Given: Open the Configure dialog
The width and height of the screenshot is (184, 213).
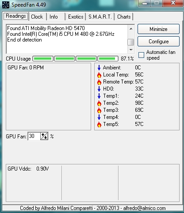Looking at the screenshot, I should (x=158, y=42).
